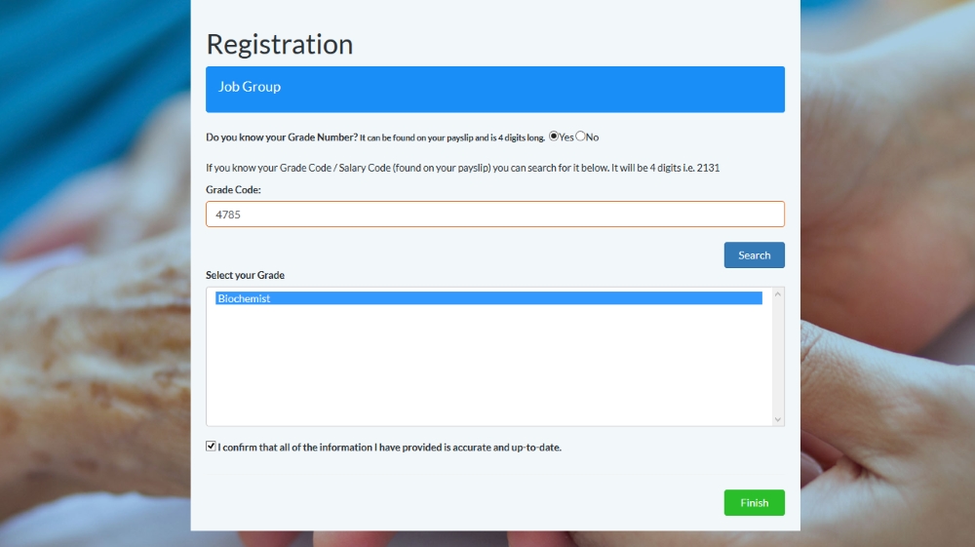
Task: Click the green Finish button
Action: (x=755, y=503)
